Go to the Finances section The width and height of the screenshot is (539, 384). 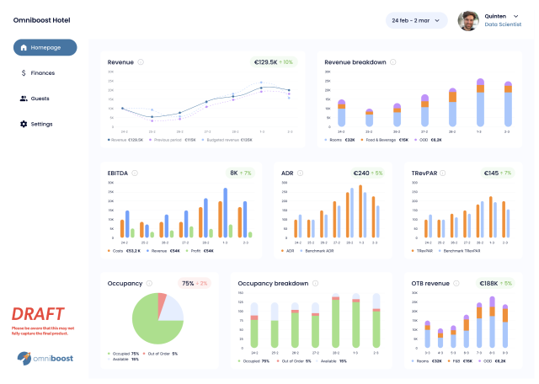point(42,73)
